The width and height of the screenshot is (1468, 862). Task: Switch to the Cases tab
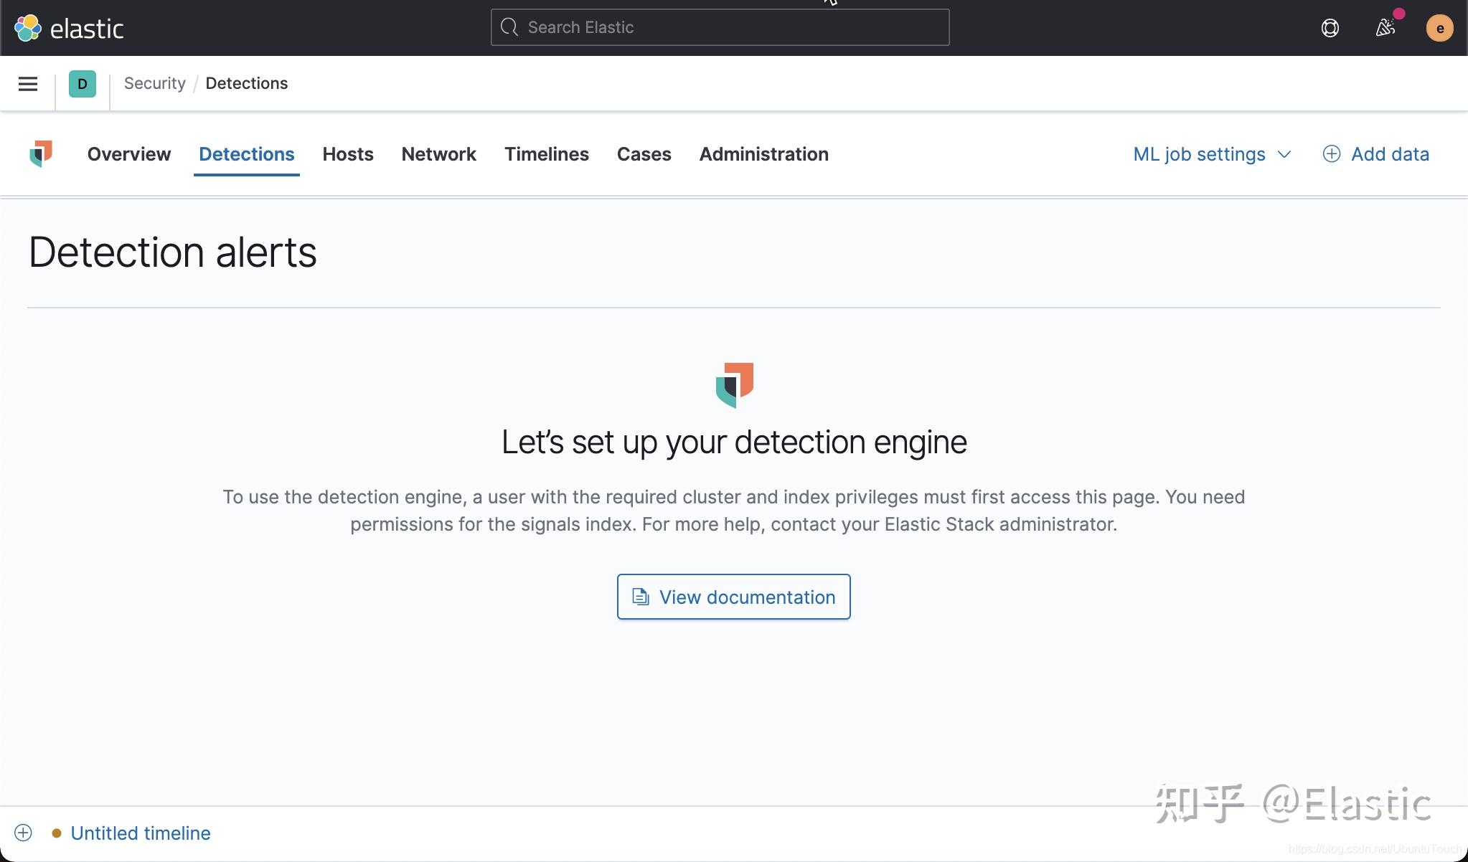click(643, 154)
